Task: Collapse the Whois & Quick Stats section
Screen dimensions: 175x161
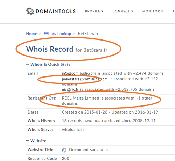Action: [x=48, y=64]
